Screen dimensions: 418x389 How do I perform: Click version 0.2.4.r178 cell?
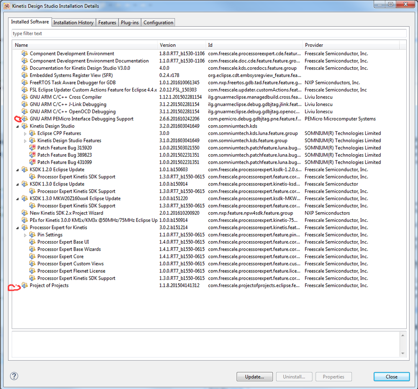coord(169,75)
